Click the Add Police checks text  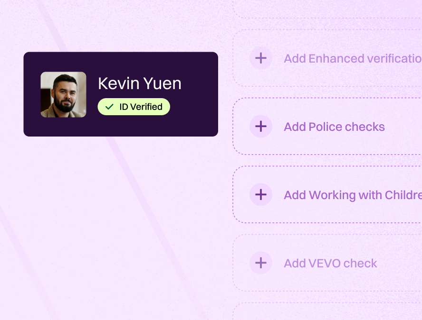pos(334,127)
